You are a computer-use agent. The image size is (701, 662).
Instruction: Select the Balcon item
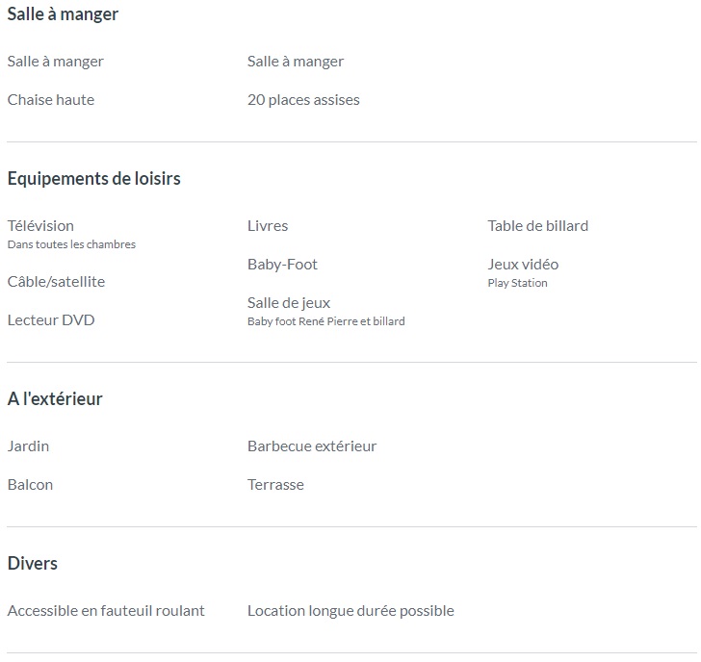[31, 485]
